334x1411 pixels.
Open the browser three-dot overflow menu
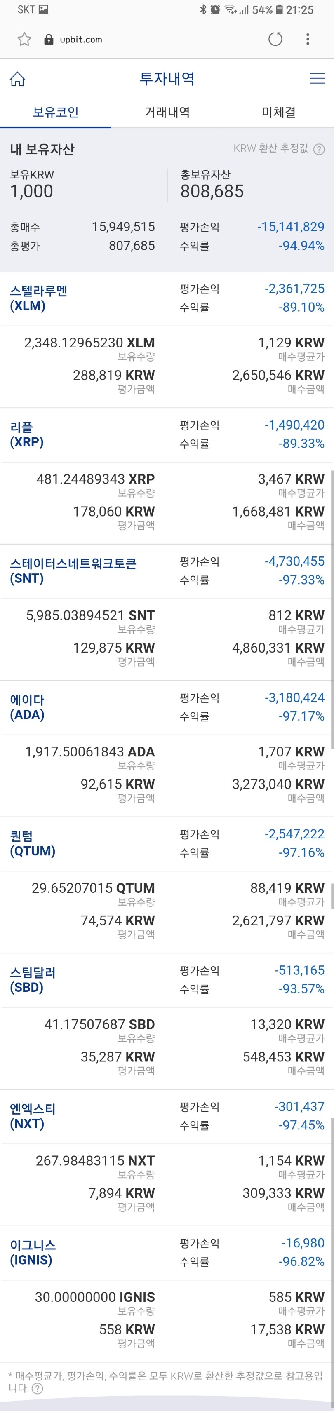click(x=308, y=39)
